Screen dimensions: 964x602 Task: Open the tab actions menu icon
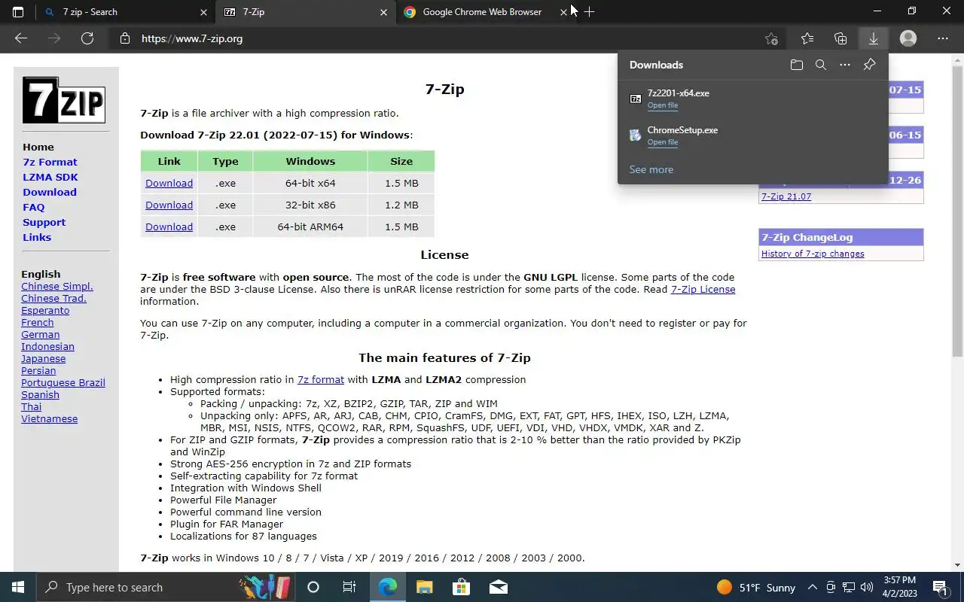[18, 12]
